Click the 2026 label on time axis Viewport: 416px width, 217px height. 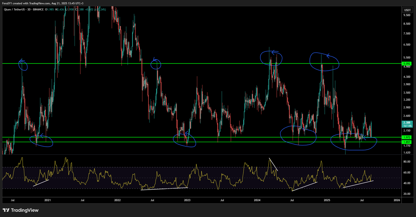pyautogui.click(x=397, y=200)
